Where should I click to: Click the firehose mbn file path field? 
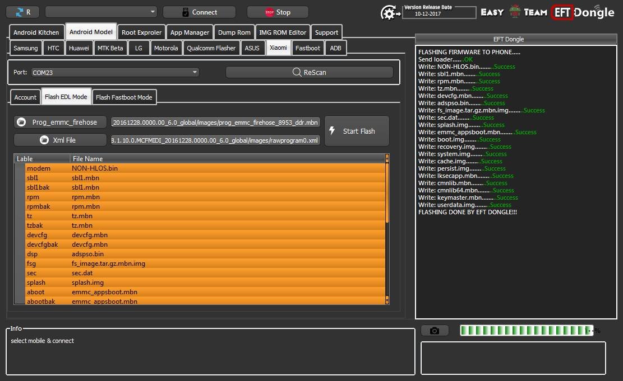click(x=215, y=122)
